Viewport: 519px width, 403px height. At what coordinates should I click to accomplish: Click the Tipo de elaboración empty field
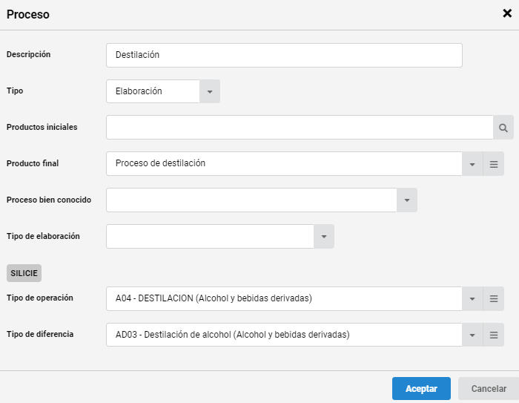tap(210, 236)
